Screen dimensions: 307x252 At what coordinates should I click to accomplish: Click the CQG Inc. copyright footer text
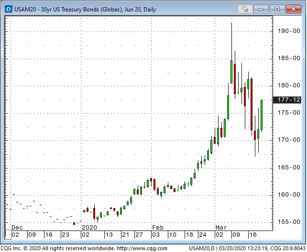coord(58,249)
